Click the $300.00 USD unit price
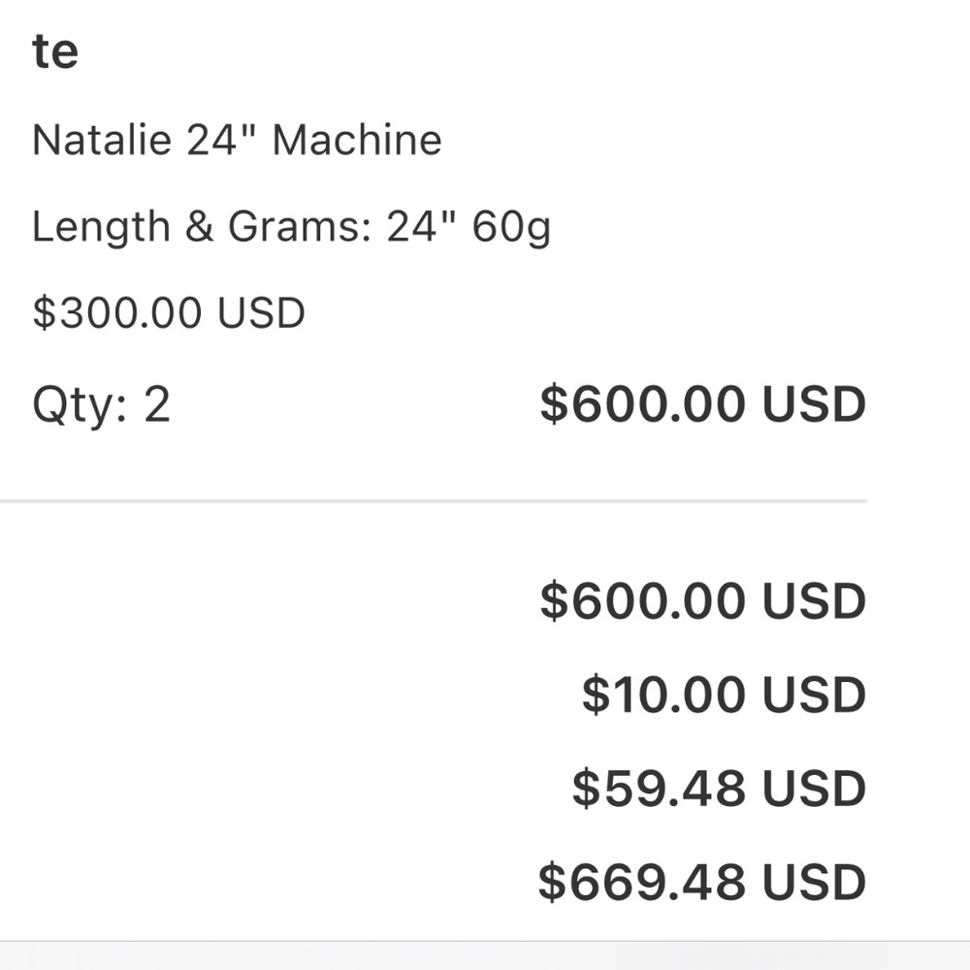This screenshot has width=970, height=970. point(169,313)
